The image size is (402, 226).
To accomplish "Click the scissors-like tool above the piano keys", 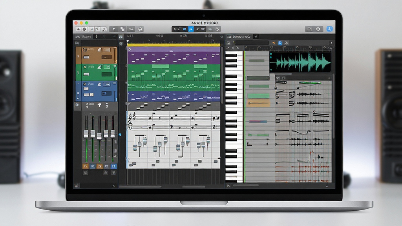I will 228,48.
